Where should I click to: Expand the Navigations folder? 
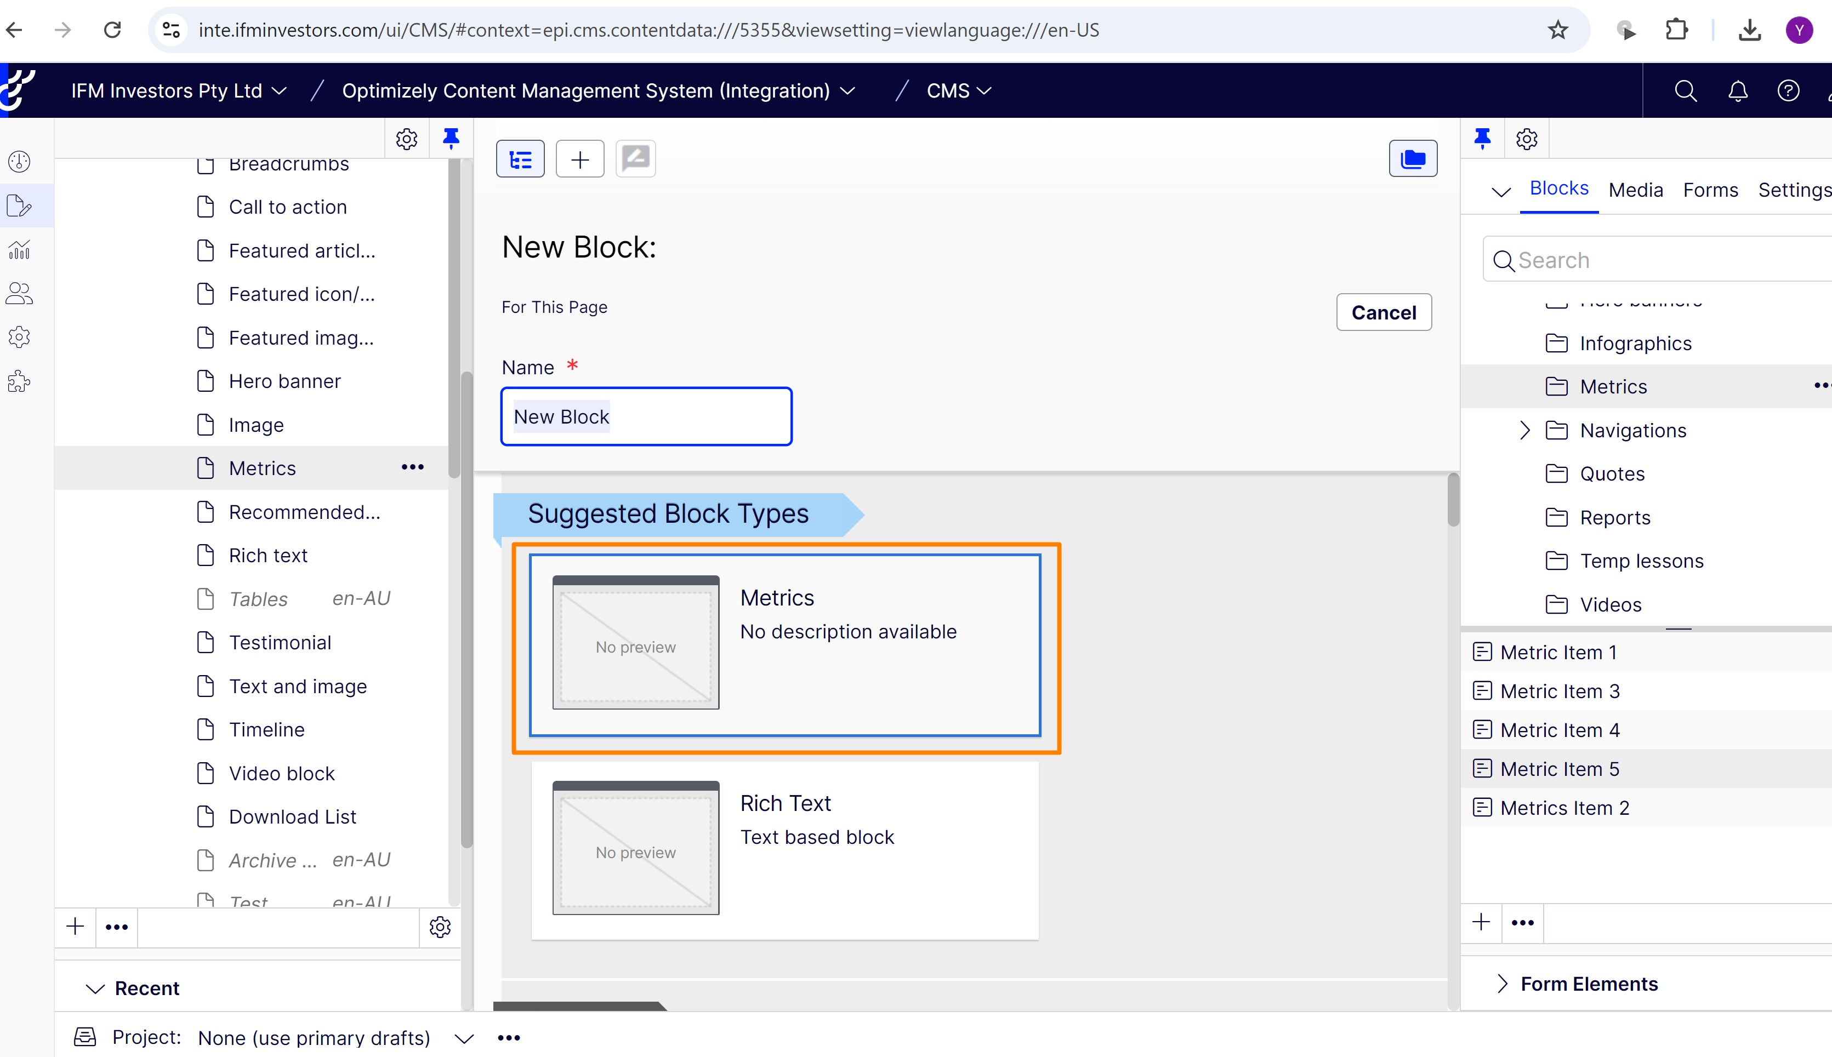pyautogui.click(x=1524, y=431)
